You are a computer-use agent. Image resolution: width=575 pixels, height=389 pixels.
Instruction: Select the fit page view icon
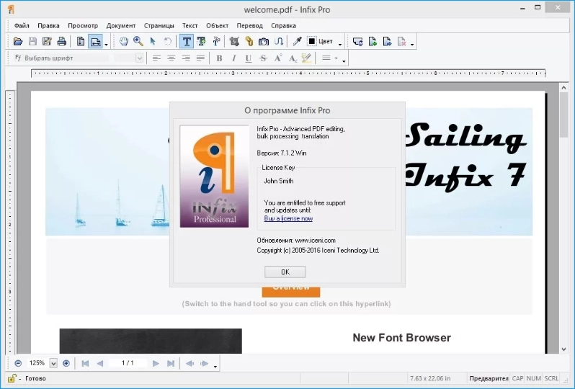(81, 42)
